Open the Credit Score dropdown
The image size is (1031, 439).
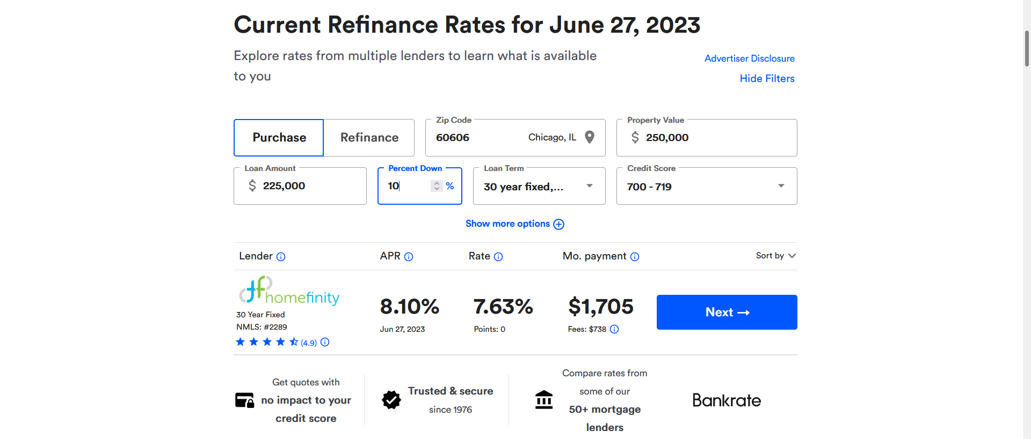[x=707, y=186]
